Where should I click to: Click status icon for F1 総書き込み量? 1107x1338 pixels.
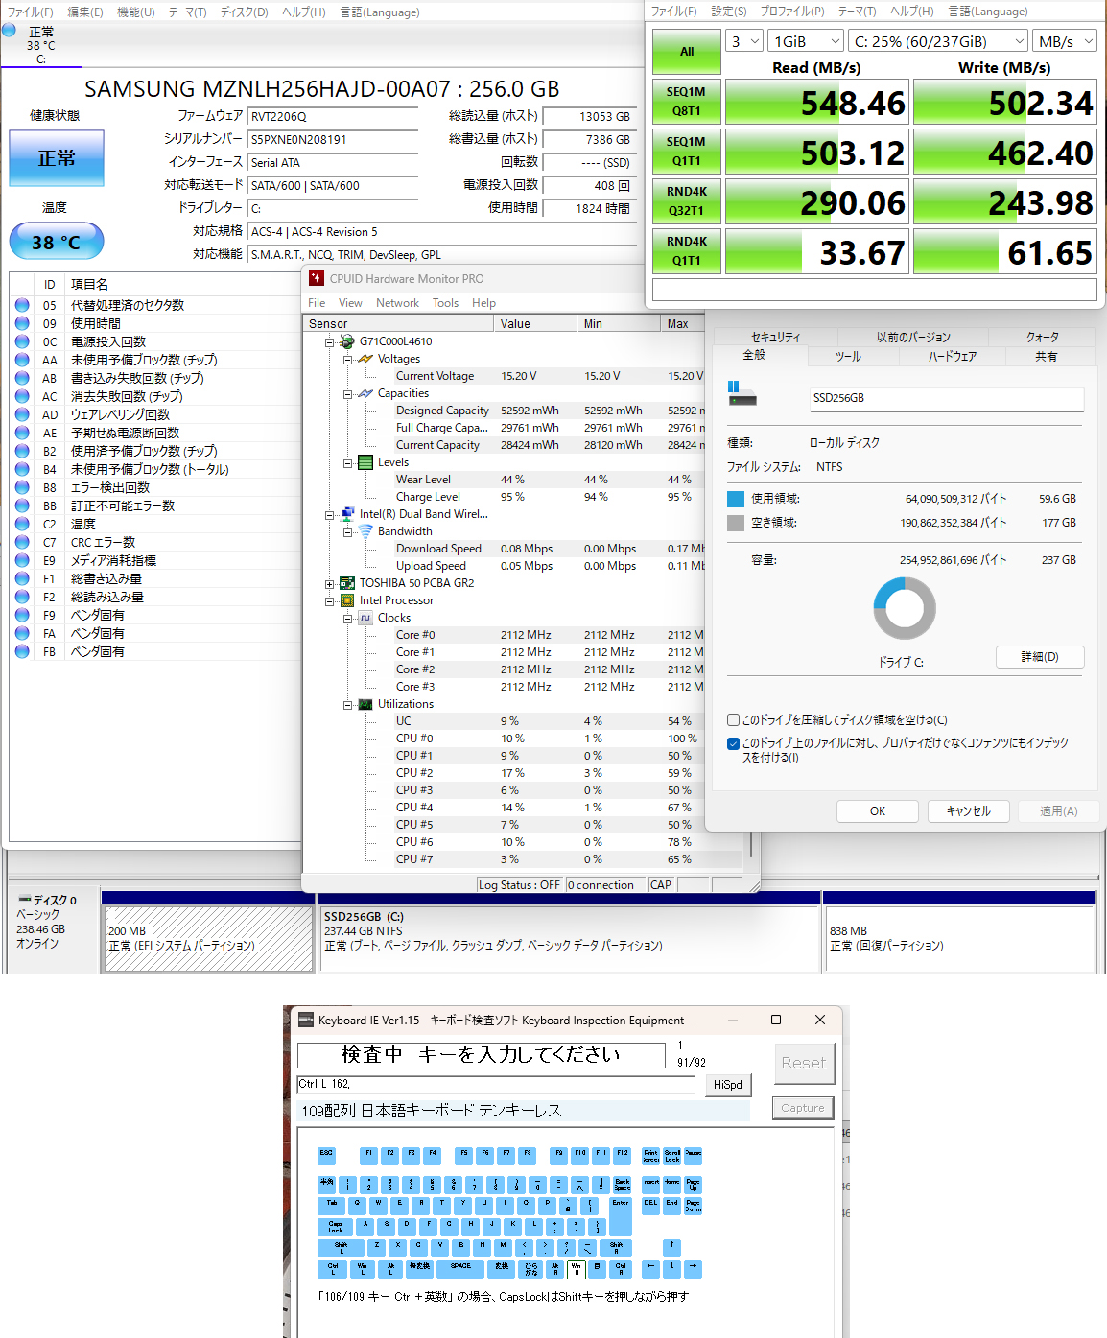[x=22, y=578]
